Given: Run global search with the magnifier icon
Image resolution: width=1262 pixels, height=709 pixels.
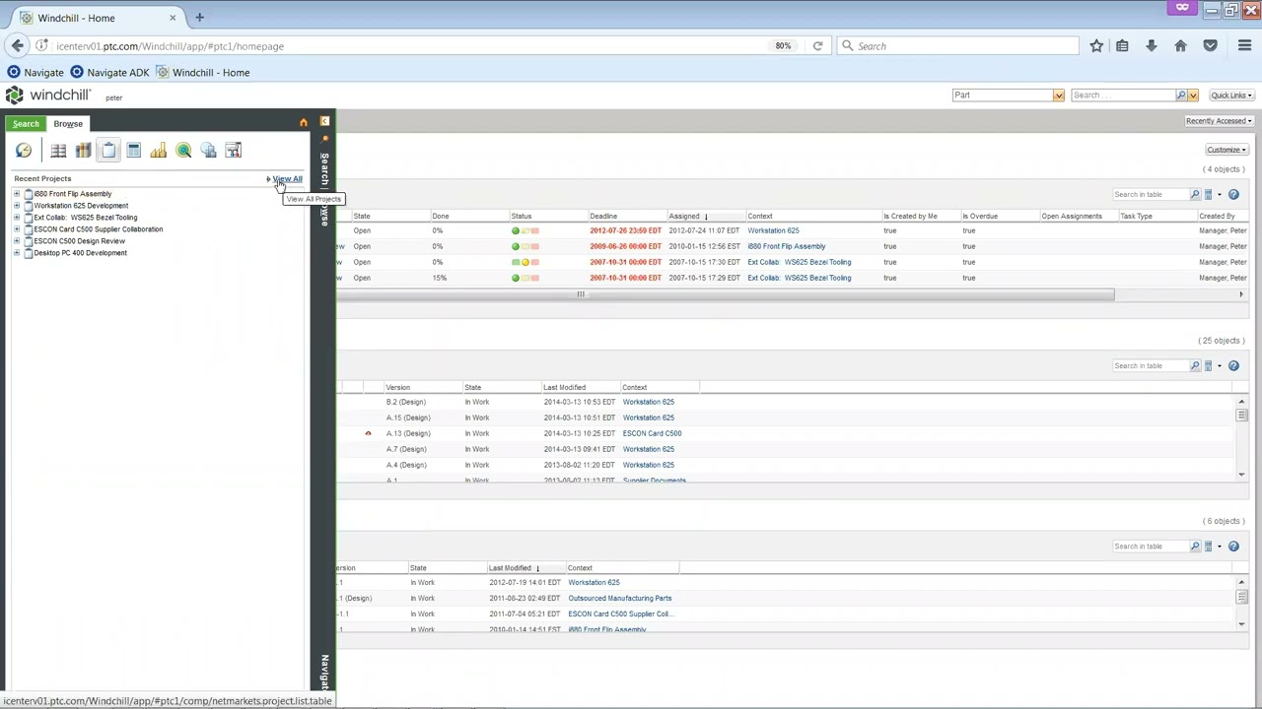Looking at the screenshot, I should [x=1181, y=96].
